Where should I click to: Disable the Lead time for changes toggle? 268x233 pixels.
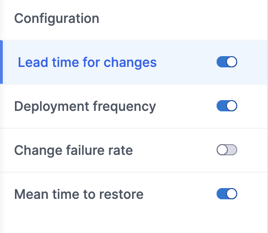(227, 62)
